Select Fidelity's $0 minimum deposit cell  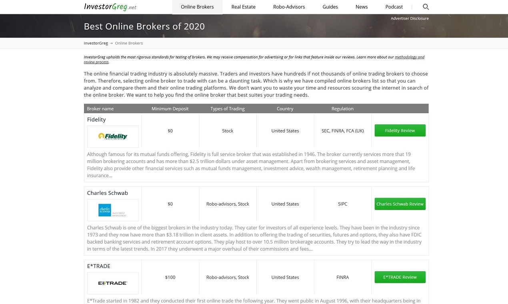point(170,131)
